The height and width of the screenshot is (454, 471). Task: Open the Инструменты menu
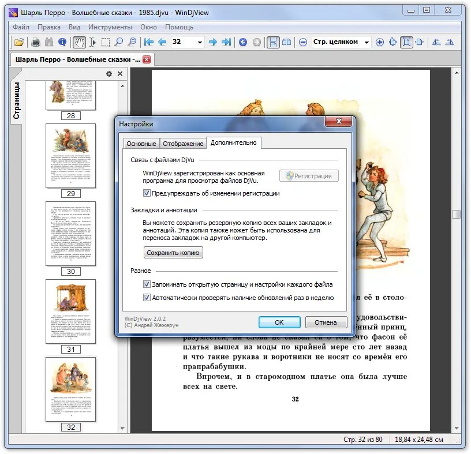point(110,27)
